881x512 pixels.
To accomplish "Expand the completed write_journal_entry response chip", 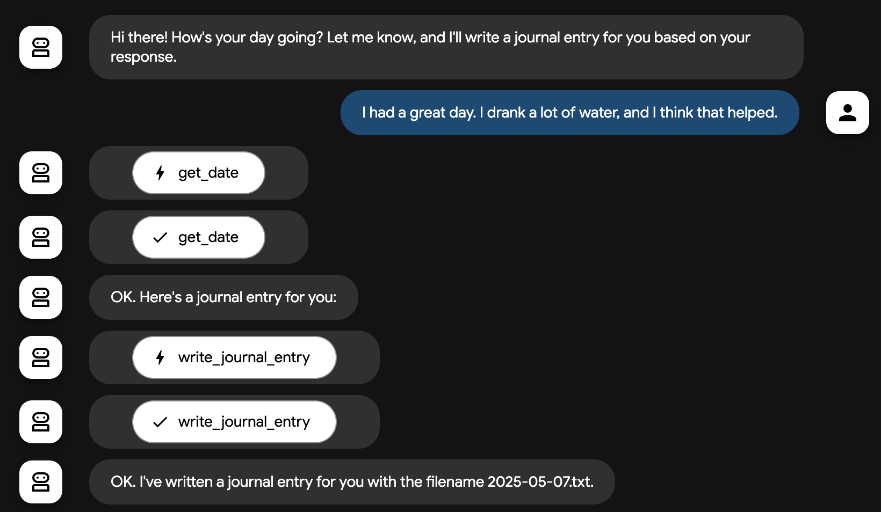I will click(x=234, y=422).
